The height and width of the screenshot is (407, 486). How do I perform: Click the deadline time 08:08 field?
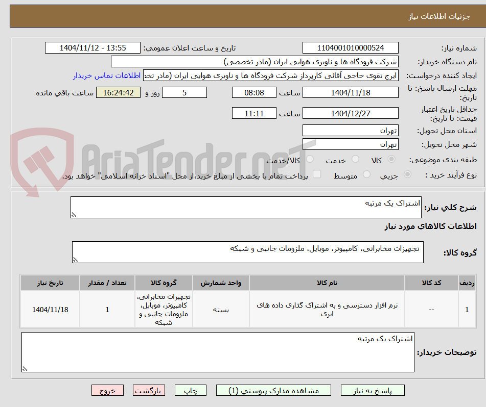(x=254, y=92)
